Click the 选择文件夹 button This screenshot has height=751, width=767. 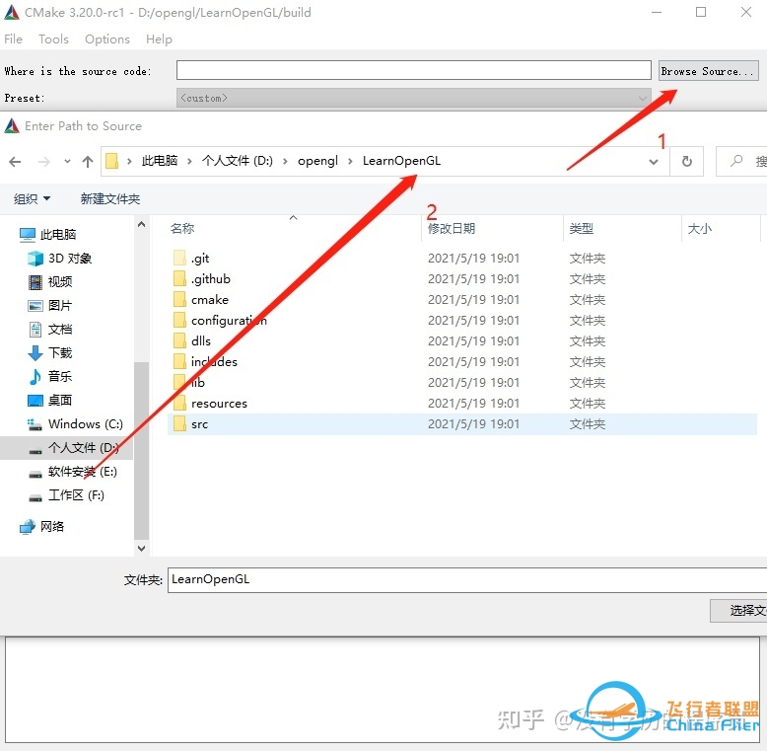[x=738, y=610]
